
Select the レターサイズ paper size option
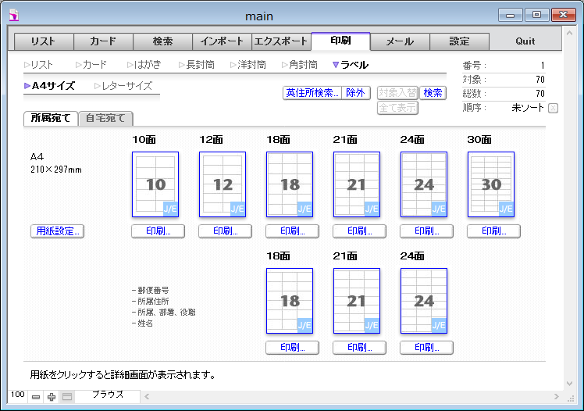pyautogui.click(x=123, y=86)
